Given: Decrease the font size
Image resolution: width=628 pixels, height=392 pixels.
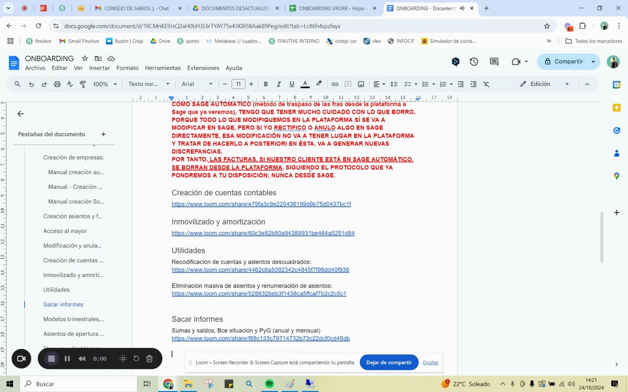Looking at the screenshot, I should [225, 84].
